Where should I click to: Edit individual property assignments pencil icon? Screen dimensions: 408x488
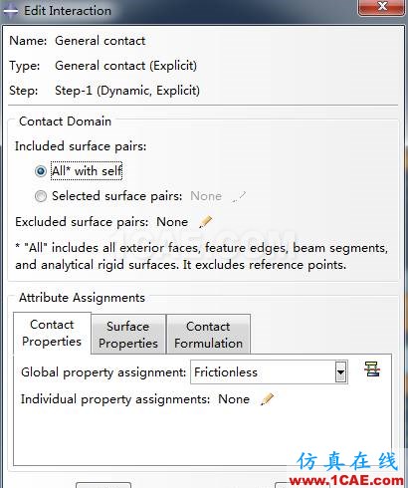268,399
